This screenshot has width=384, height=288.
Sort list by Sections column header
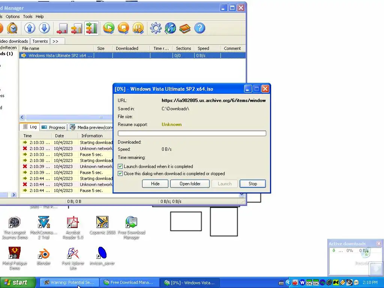click(183, 48)
